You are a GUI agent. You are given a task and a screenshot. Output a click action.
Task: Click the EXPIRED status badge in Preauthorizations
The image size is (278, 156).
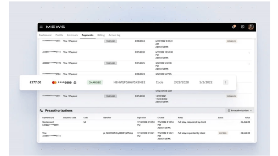[223, 133]
